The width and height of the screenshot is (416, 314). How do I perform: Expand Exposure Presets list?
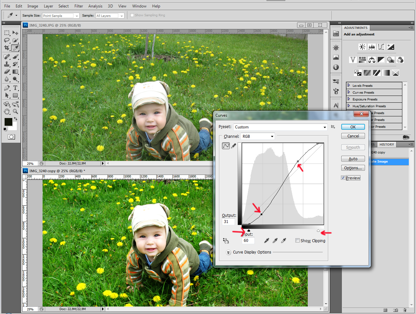[349, 99]
